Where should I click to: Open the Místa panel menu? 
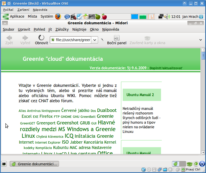tap(32, 17)
